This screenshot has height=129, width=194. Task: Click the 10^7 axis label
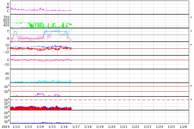(x=7, y=86)
